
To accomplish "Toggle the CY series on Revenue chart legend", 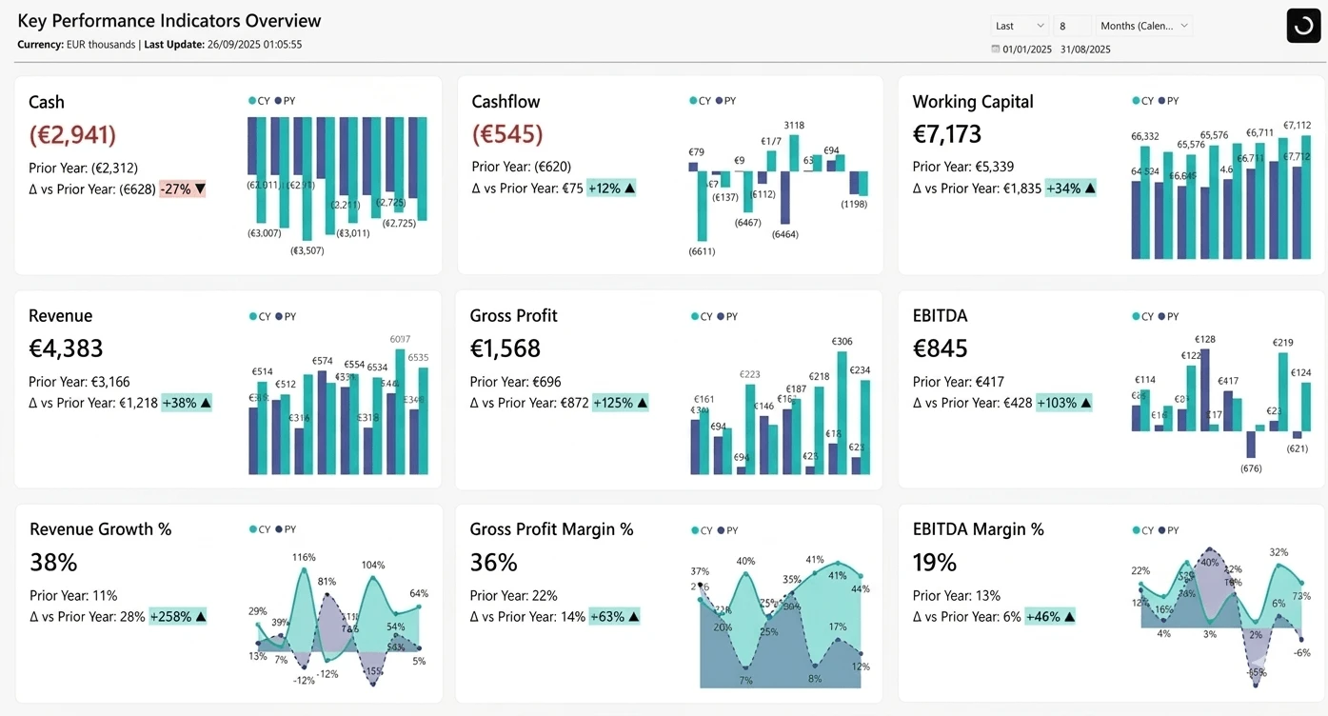I will (261, 315).
